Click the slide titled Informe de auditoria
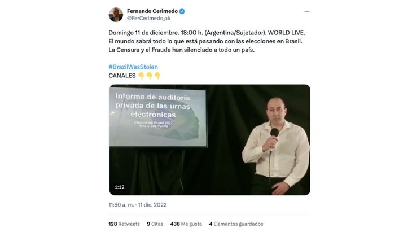 coord(157,117)
